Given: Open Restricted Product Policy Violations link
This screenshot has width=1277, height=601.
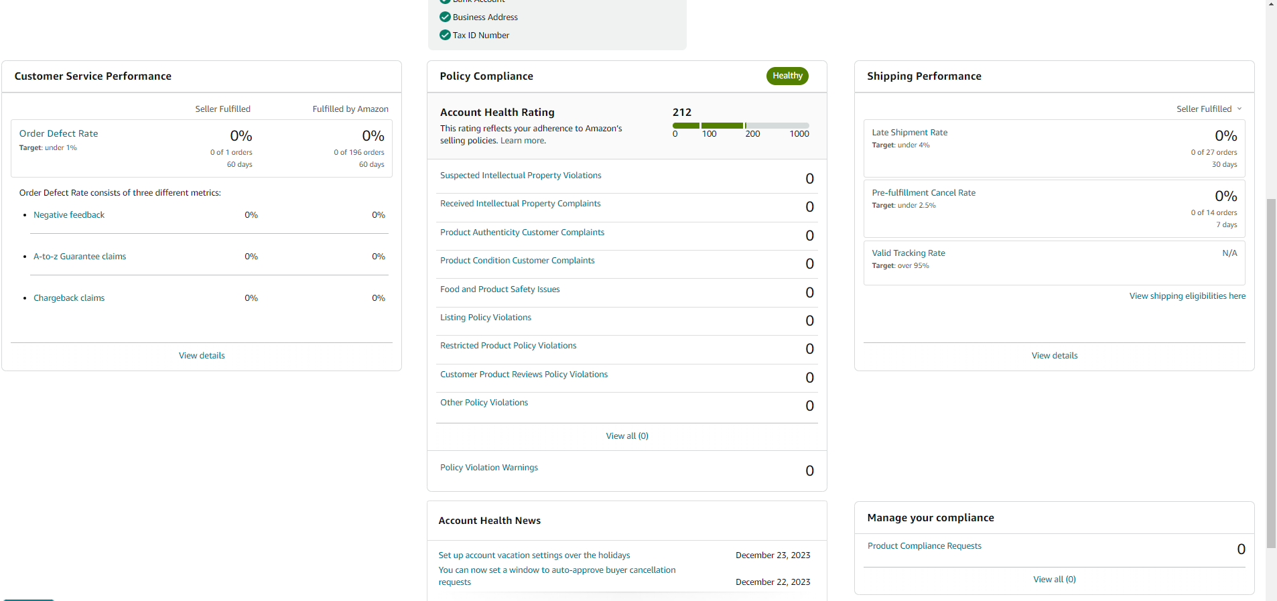Looking at the screenshot, I should [x=508, y=346].
